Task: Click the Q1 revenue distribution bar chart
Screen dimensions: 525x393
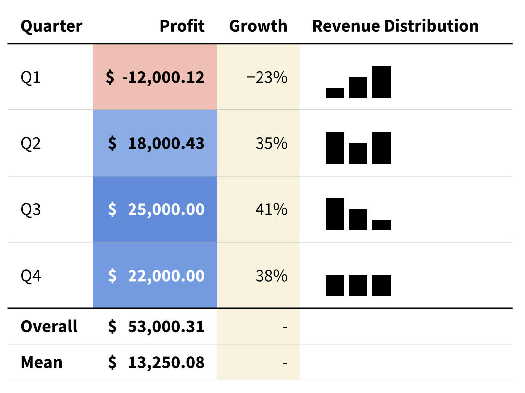Action: (358, 82)
